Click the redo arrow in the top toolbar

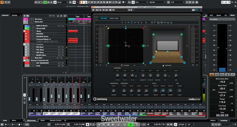click(x=9, y=2)
